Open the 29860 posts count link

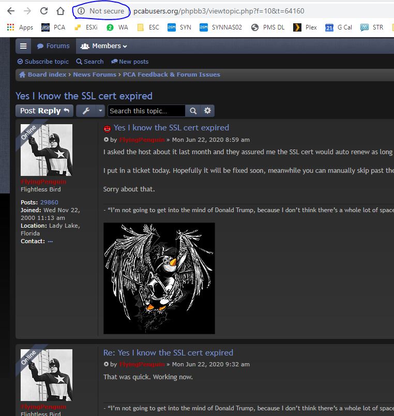coord(49,202)
